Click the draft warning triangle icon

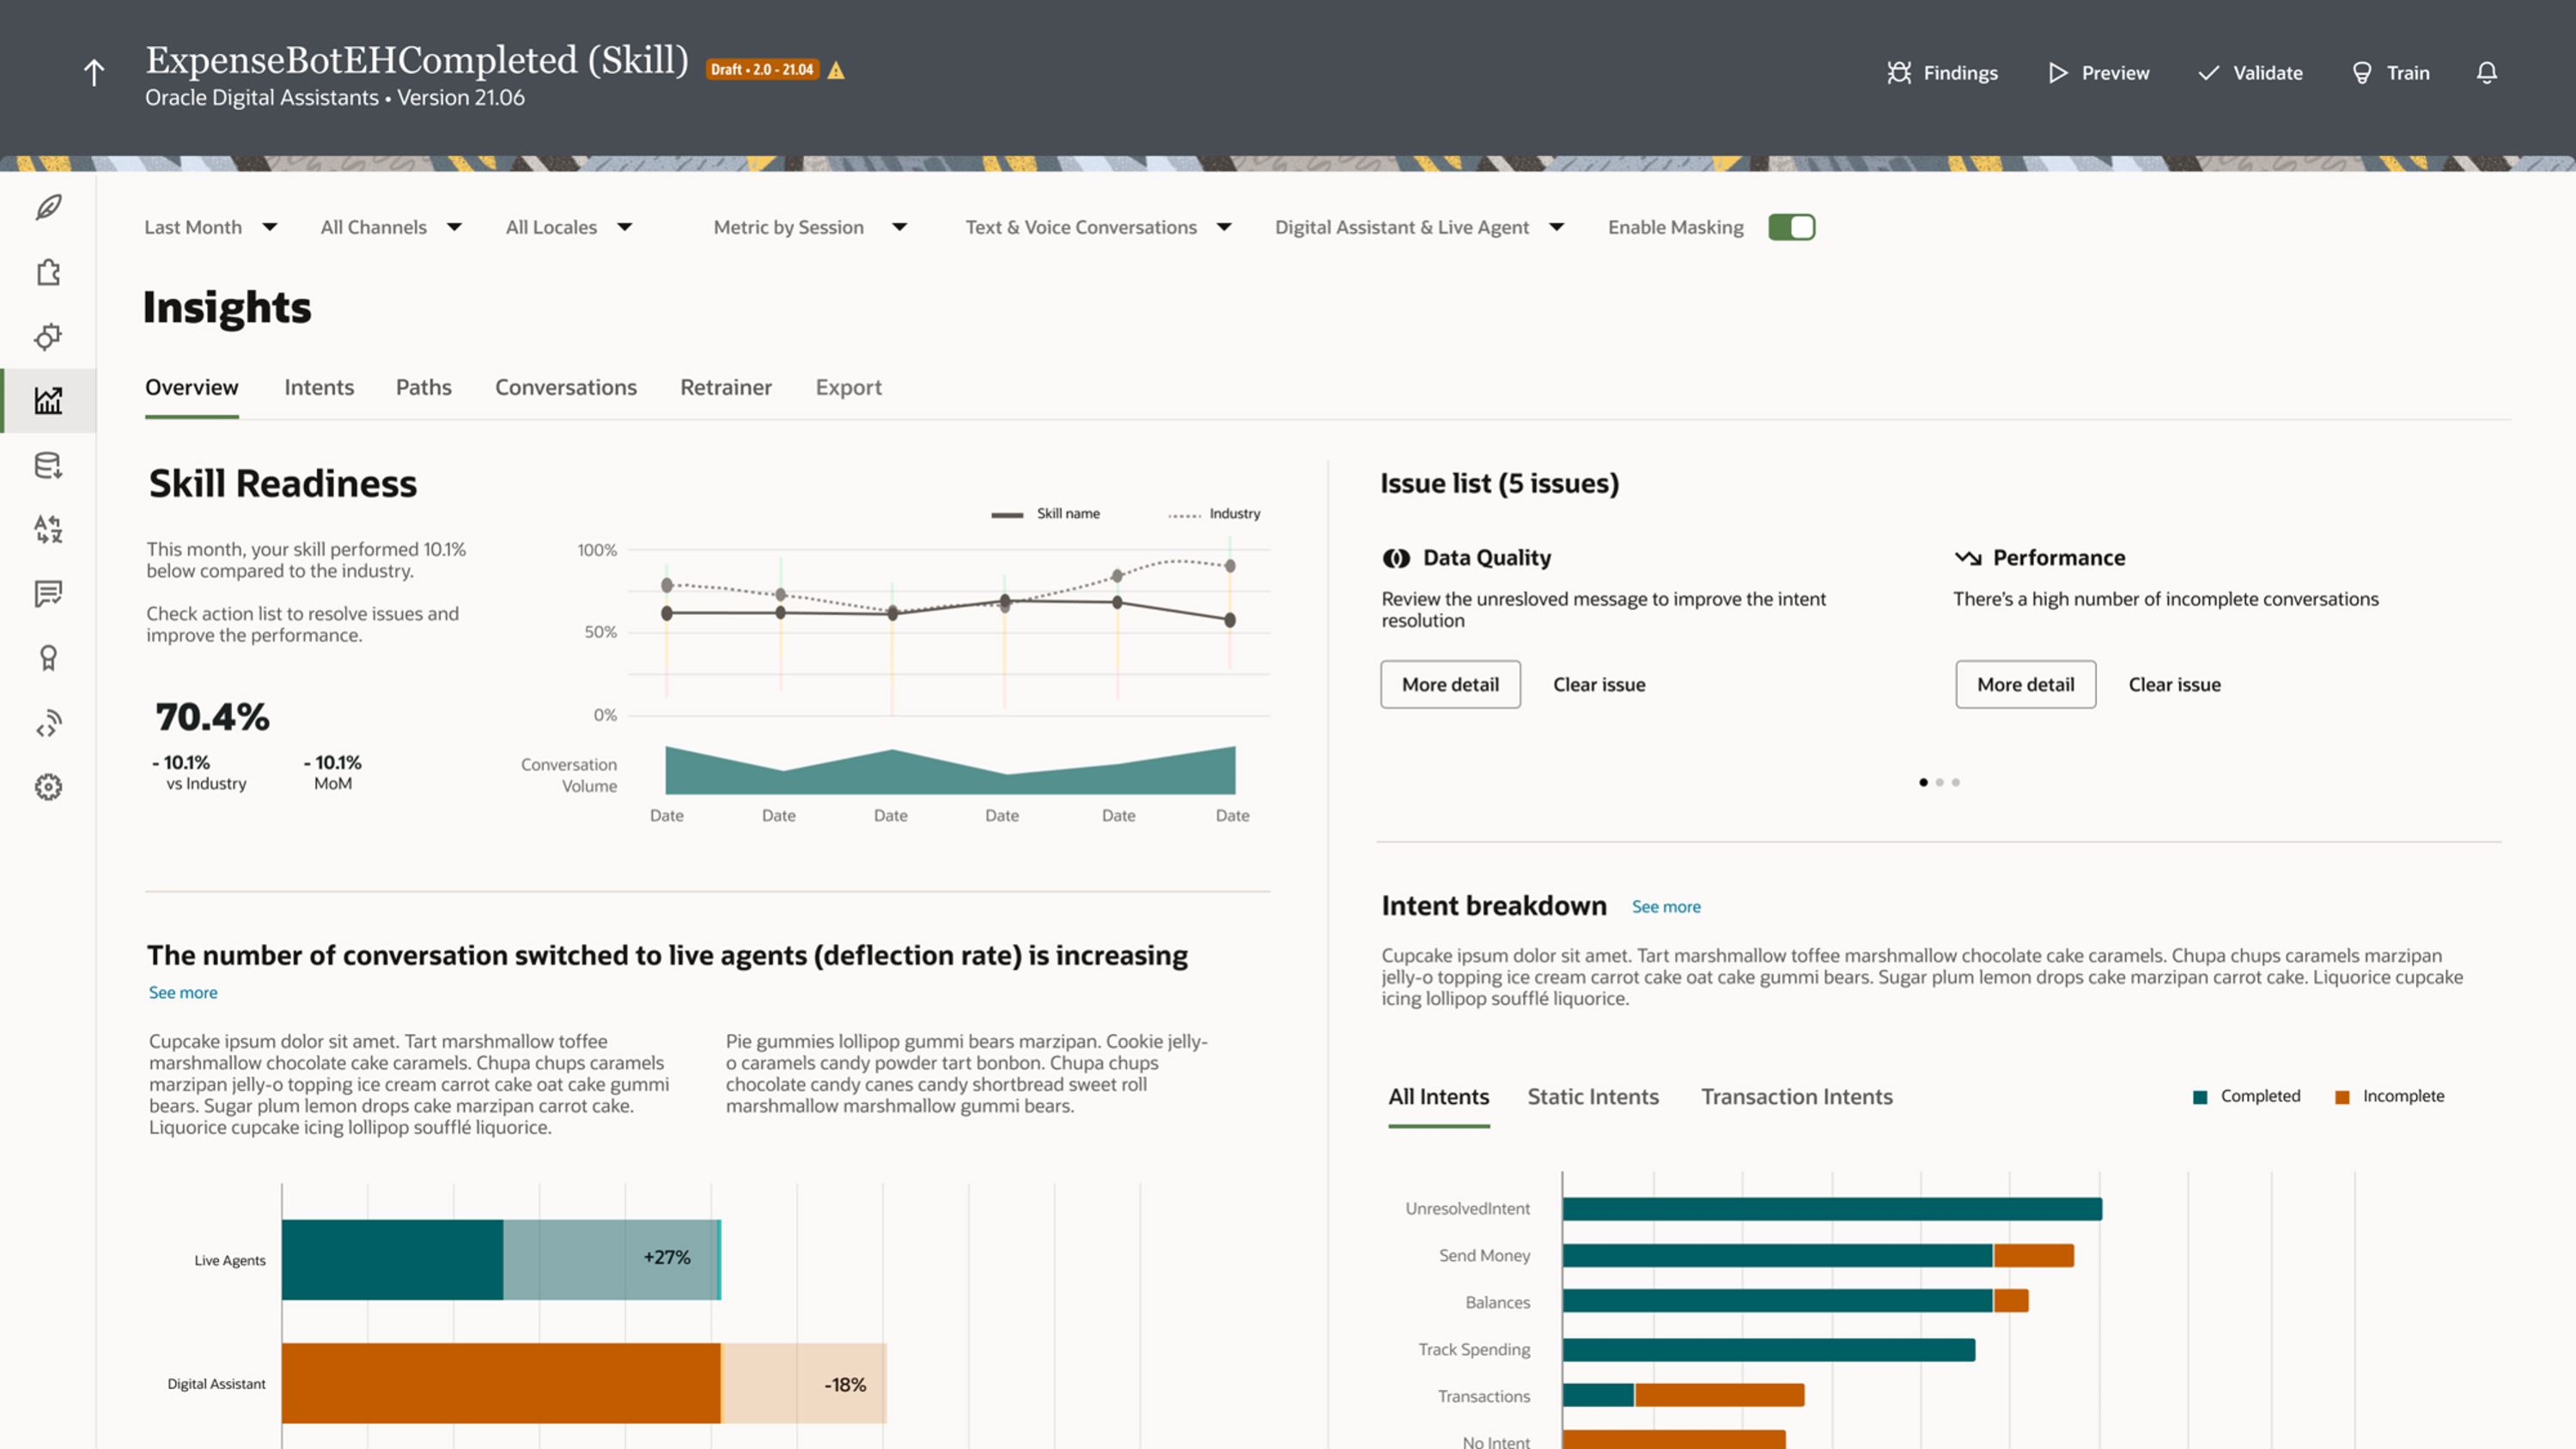[x=836, y=70]
